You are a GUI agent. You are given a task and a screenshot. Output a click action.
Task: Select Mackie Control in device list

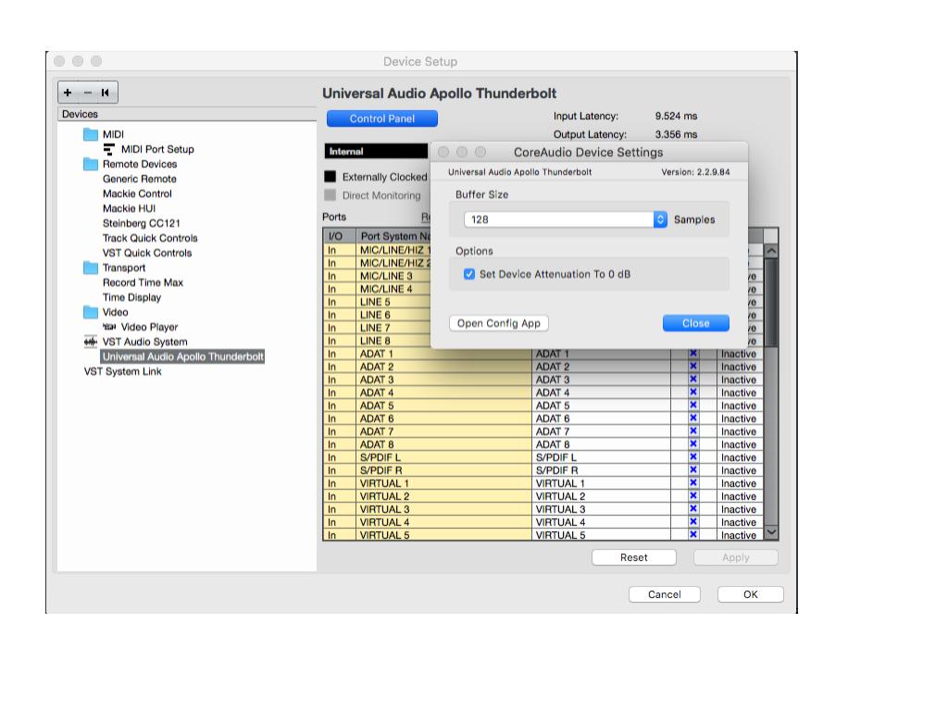point(137,193)
